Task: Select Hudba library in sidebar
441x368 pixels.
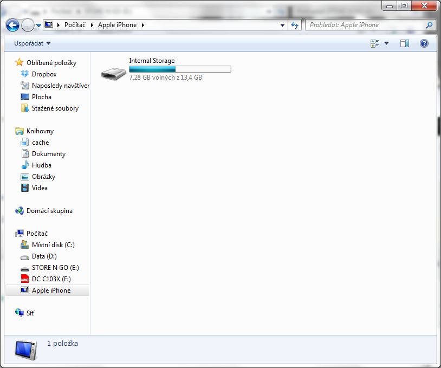Action: click(x=42, y=165)
